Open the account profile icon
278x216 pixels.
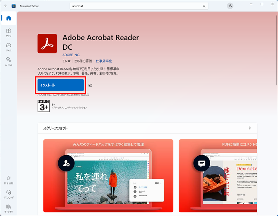[x=230, y=6]
